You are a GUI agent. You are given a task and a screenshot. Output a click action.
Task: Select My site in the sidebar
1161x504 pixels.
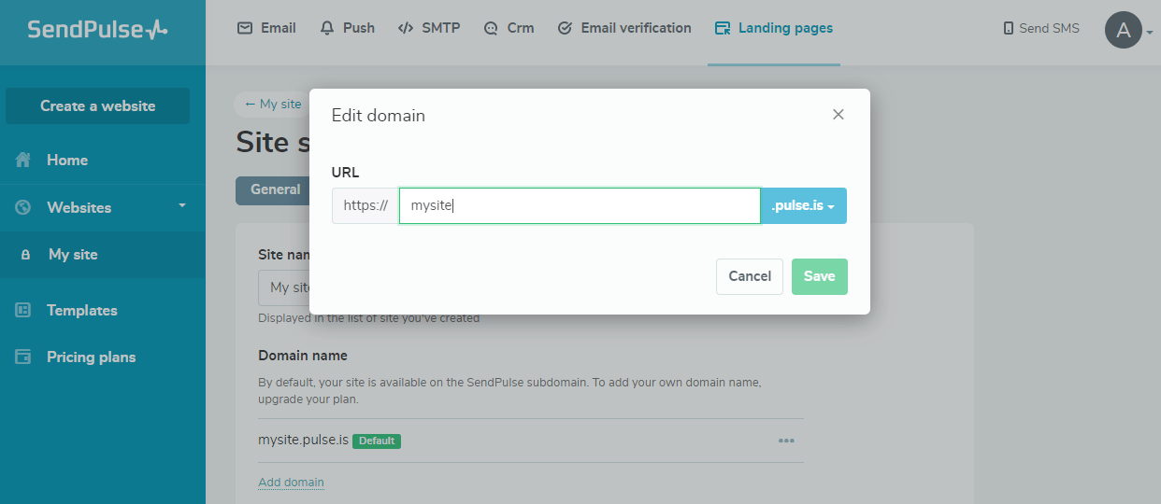pos(73,254)
